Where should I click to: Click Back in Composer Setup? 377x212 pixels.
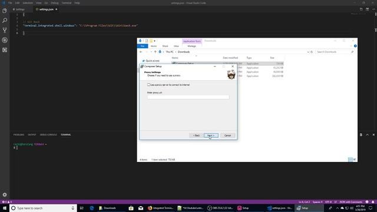[x=196, y=135]
